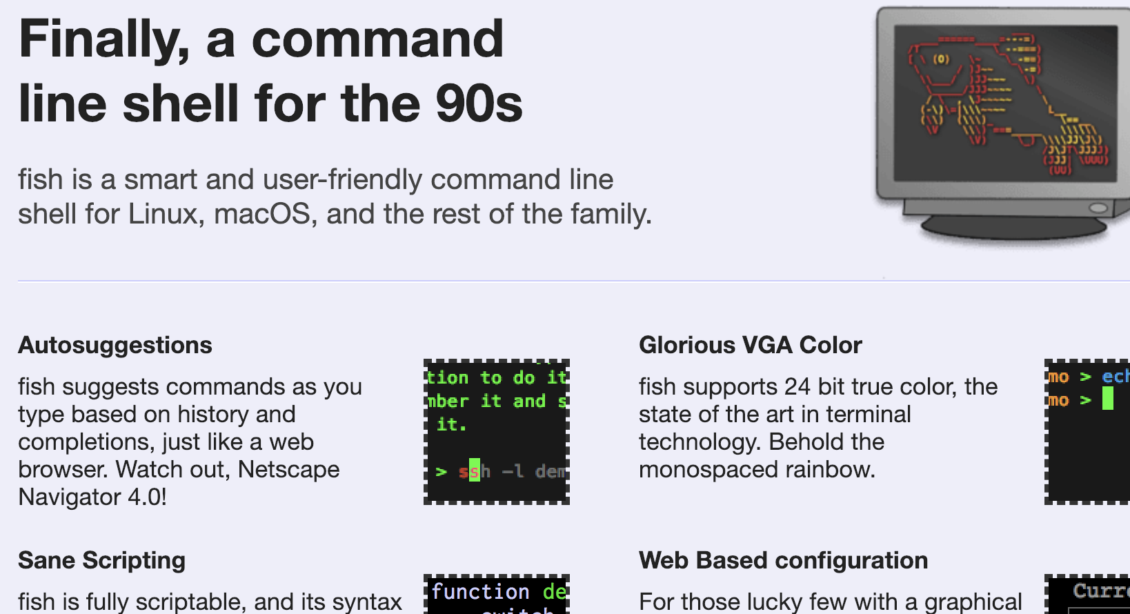Open the Web Based configuration screenshot thumbnail

[1087, 595]
